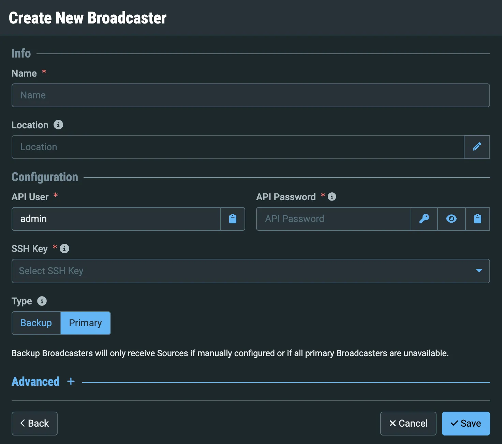Toggle API Password visibility eye icon
Viewport: 502px width, 444px height.
click(451, 219)
